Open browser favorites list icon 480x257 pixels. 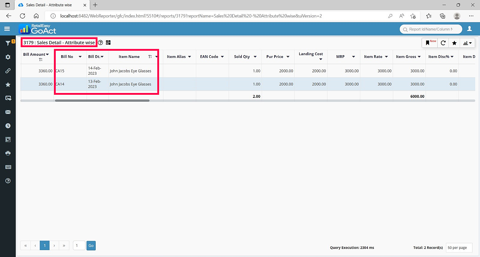[429, 16]
